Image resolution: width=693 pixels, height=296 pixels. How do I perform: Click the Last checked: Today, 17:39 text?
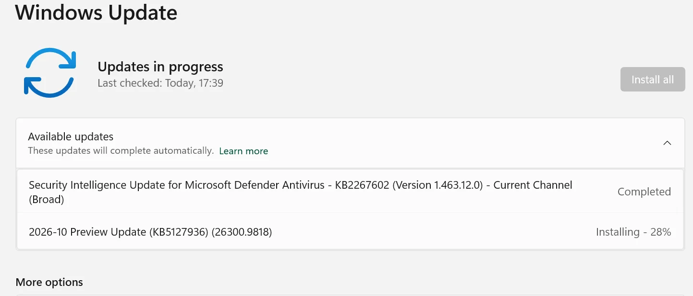[x=160, y=83]
